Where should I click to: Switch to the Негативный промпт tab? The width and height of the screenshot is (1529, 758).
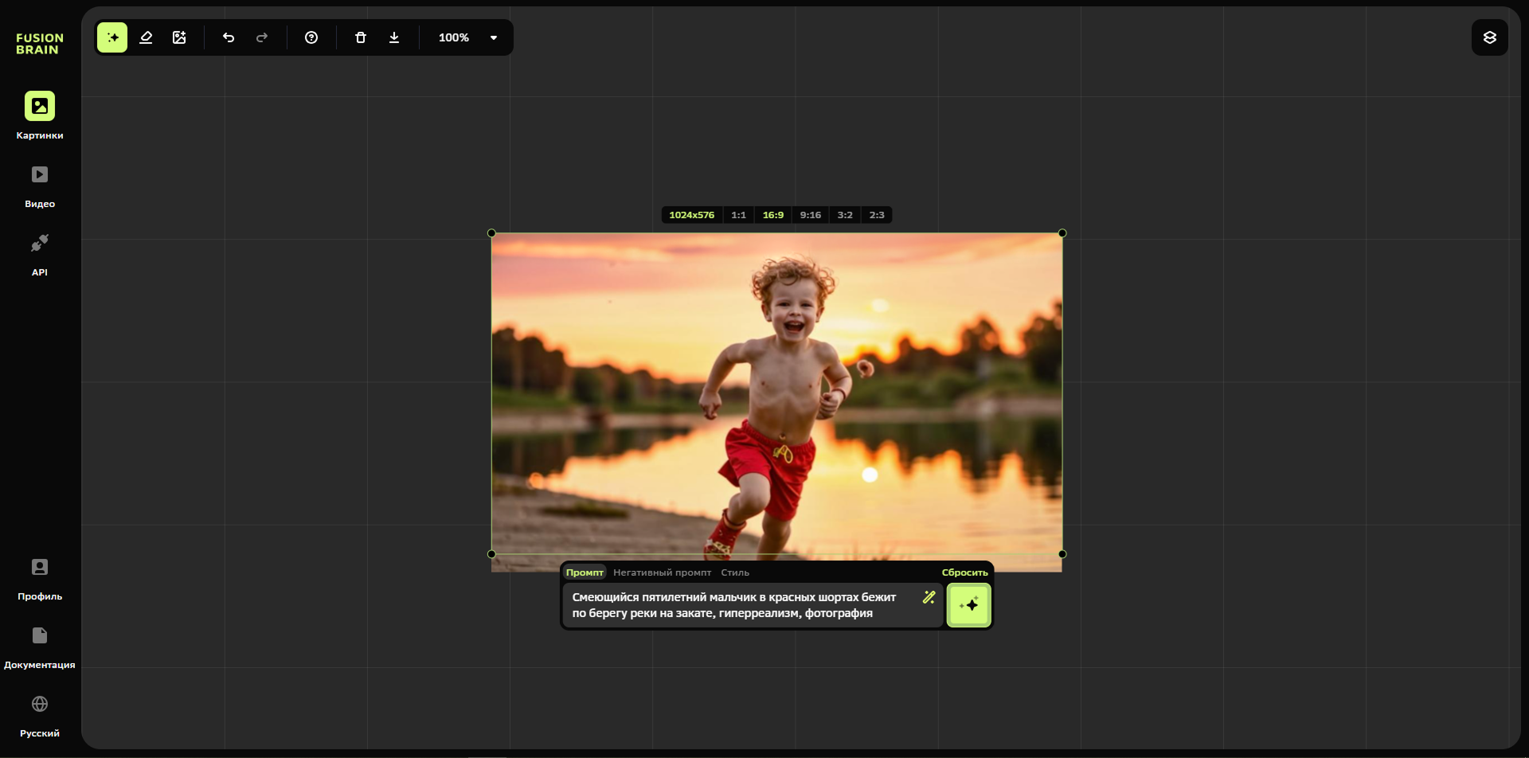662,572
